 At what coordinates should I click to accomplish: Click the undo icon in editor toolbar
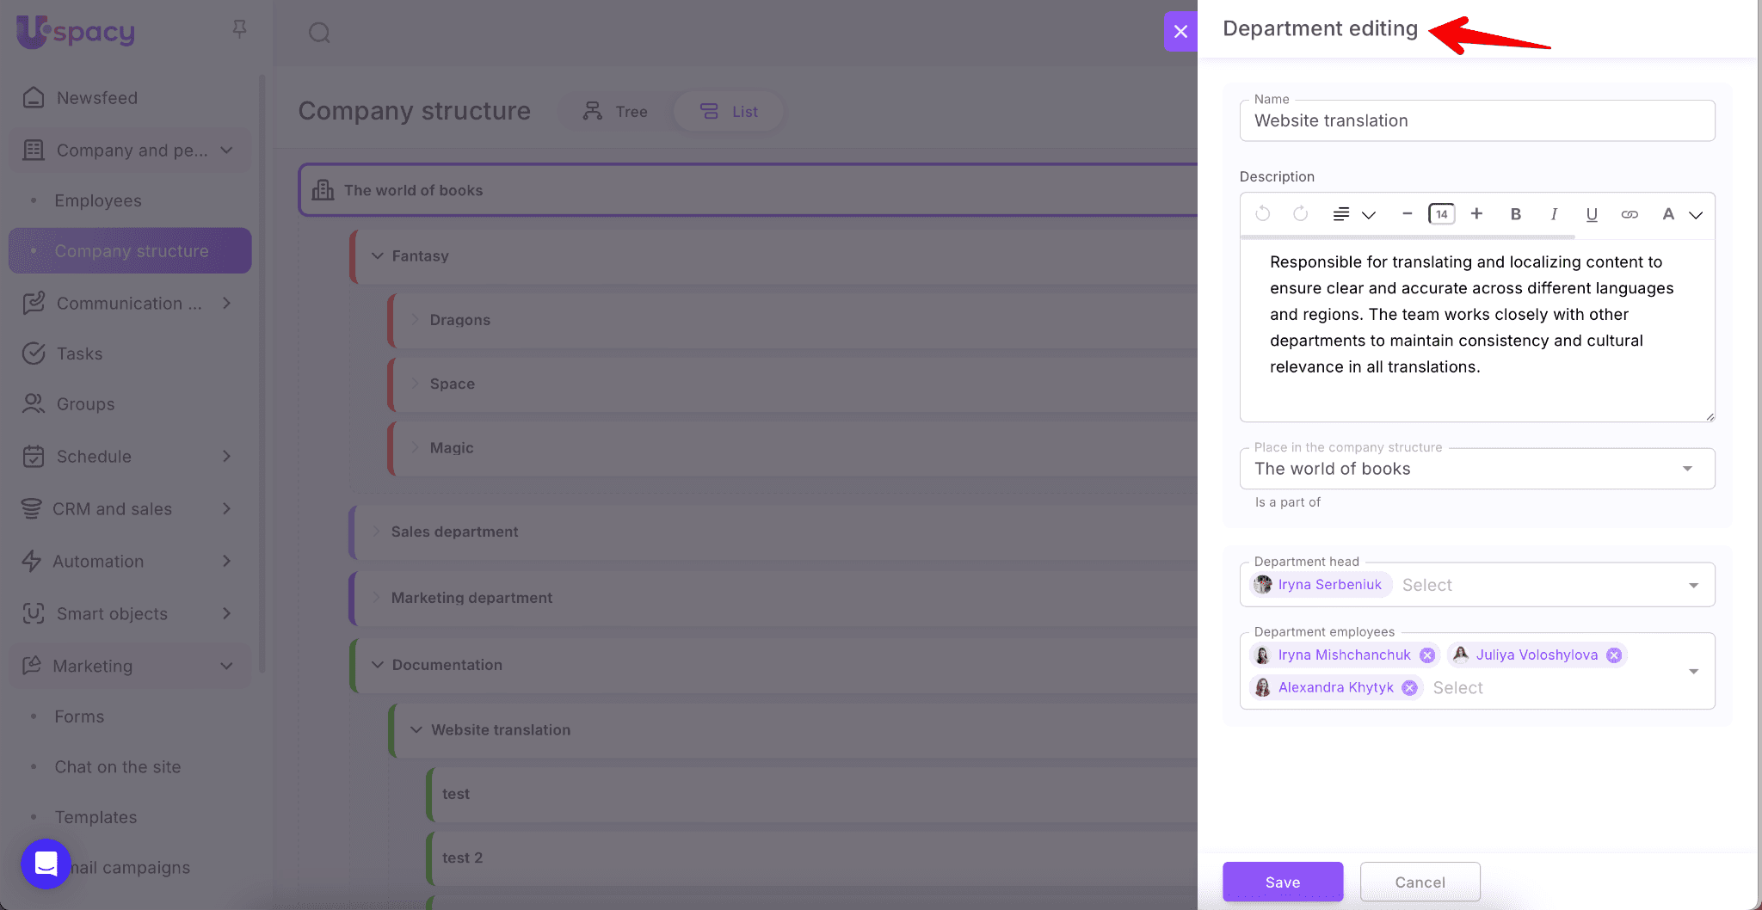point(1263,213)
